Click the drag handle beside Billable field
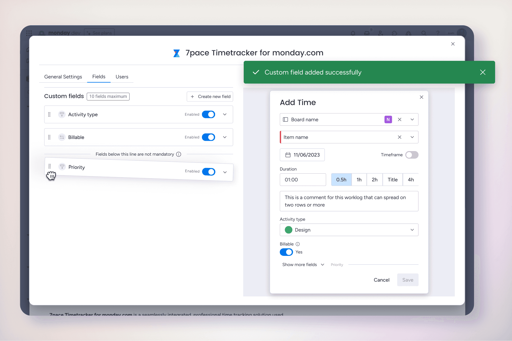This screenshot has height=341, width=512. pos(49,137)
